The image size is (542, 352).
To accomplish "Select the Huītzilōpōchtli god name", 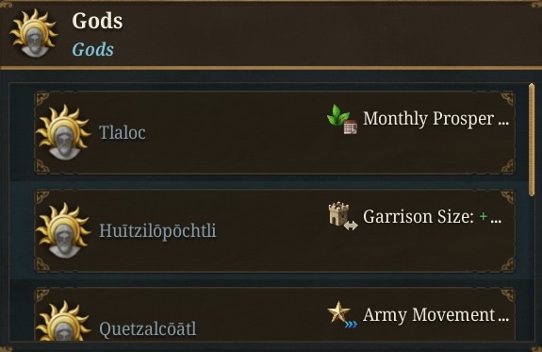I will pos(157,231).
